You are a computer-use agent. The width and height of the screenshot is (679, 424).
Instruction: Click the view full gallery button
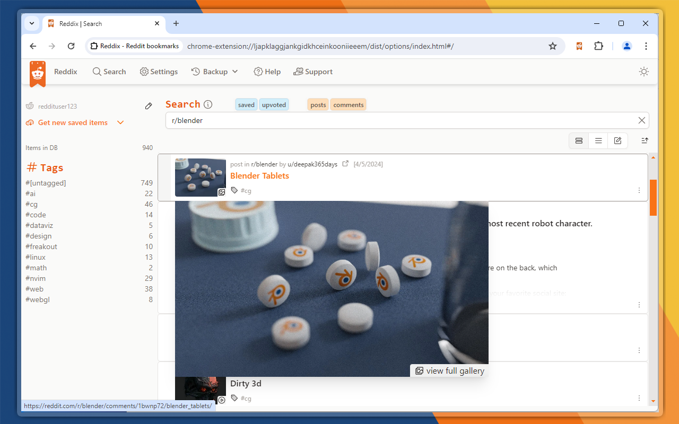point(448,370)
